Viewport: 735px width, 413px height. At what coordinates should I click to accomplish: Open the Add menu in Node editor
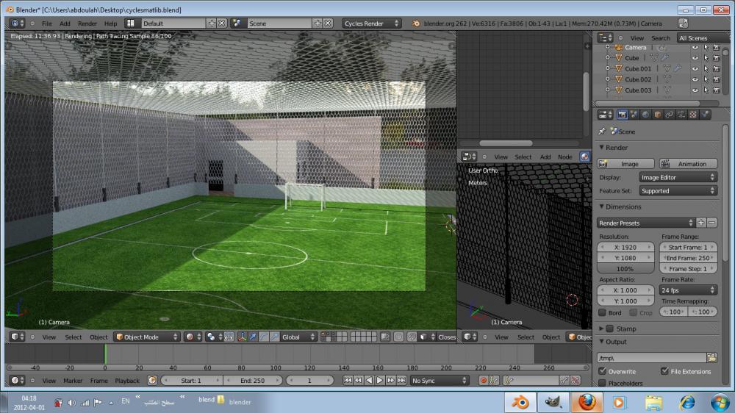pyautogui.click(x=545, y=157)
